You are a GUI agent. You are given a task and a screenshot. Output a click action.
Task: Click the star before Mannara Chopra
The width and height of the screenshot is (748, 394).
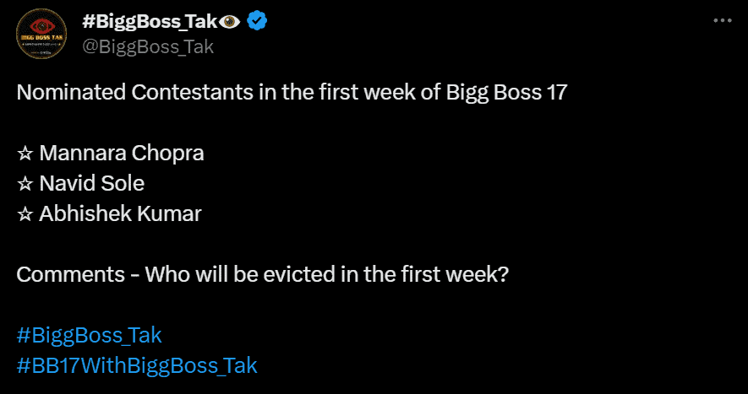click(25, 154)
